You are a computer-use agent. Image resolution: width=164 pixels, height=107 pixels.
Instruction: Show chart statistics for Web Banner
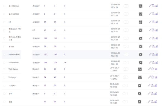pyautogui.click(x=156, y=69)
